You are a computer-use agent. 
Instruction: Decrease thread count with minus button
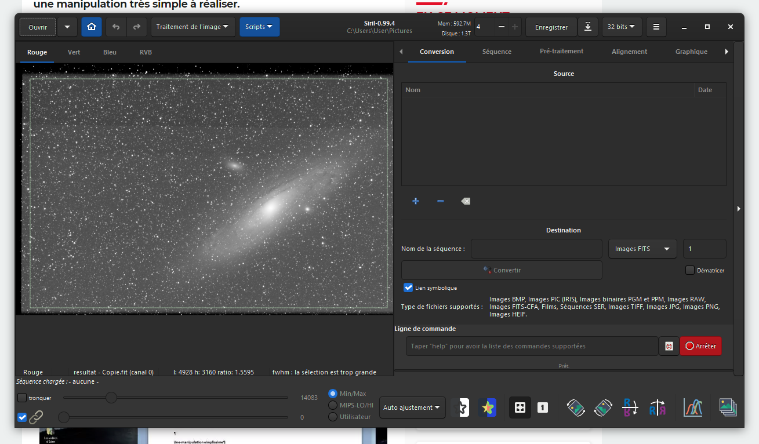click(501, 27)
